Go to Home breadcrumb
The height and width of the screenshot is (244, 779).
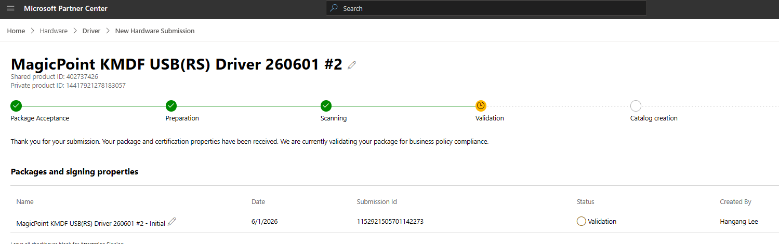[16, 31]
